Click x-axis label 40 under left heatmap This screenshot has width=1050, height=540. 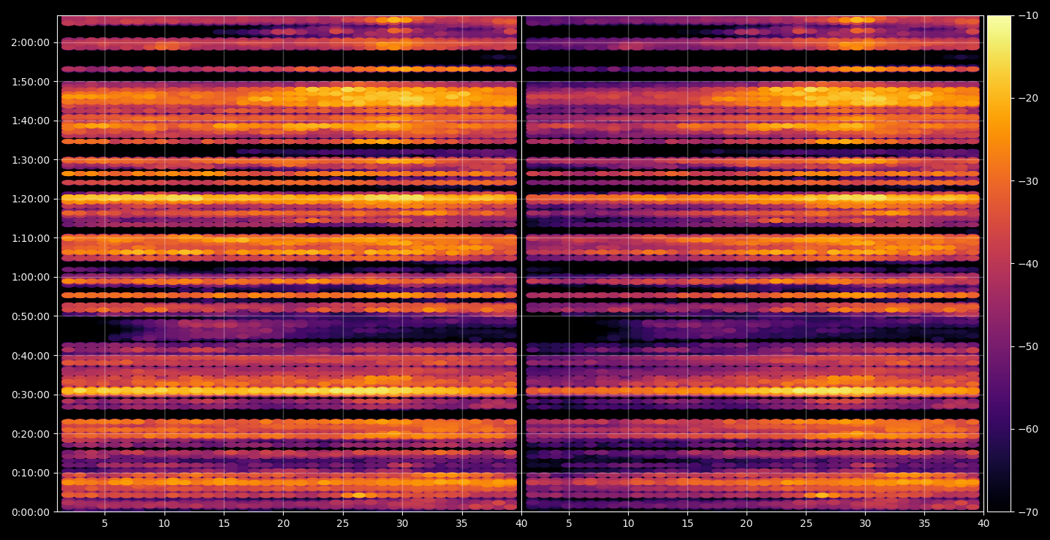coord(521,523)
